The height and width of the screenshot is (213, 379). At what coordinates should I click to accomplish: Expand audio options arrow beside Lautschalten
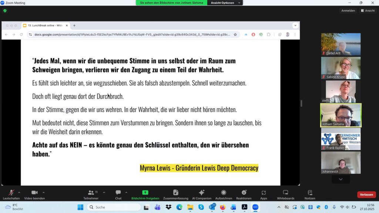[19, 192]
